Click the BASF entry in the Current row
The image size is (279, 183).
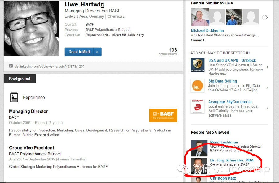(x=90, y=24)
